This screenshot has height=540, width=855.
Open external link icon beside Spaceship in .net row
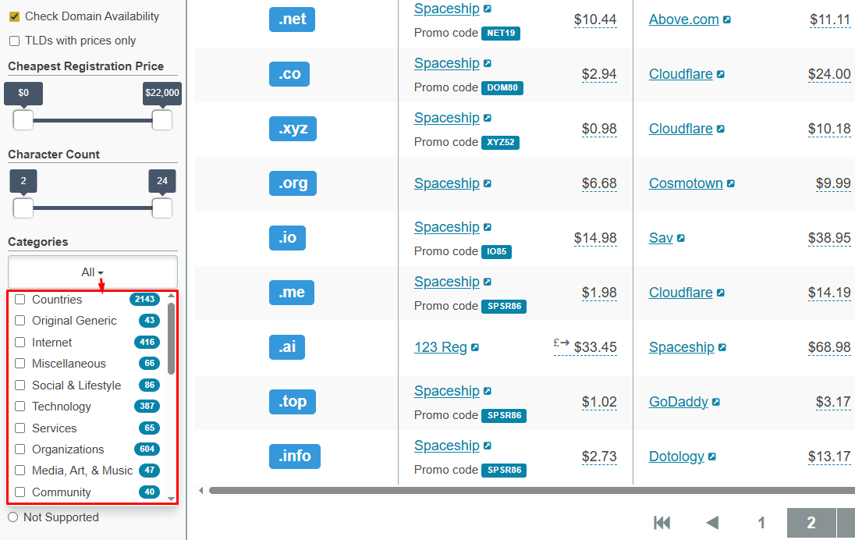tap(488, 9)
